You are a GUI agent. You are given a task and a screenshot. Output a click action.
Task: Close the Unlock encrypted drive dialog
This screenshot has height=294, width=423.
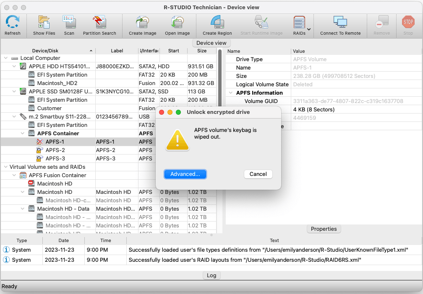(x=162, y=112)
